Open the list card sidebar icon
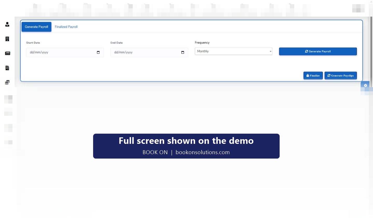This screenshot has width=373, height=218. (8, 53)
